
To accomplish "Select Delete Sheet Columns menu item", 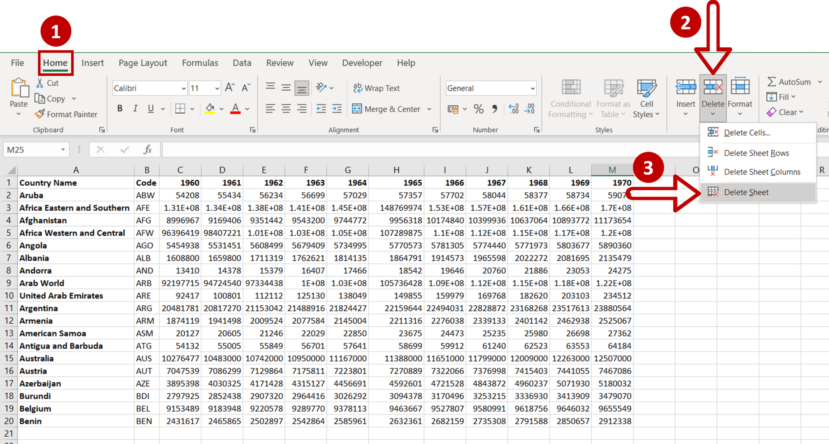I will pyautogui.click(x=761, y=171).
